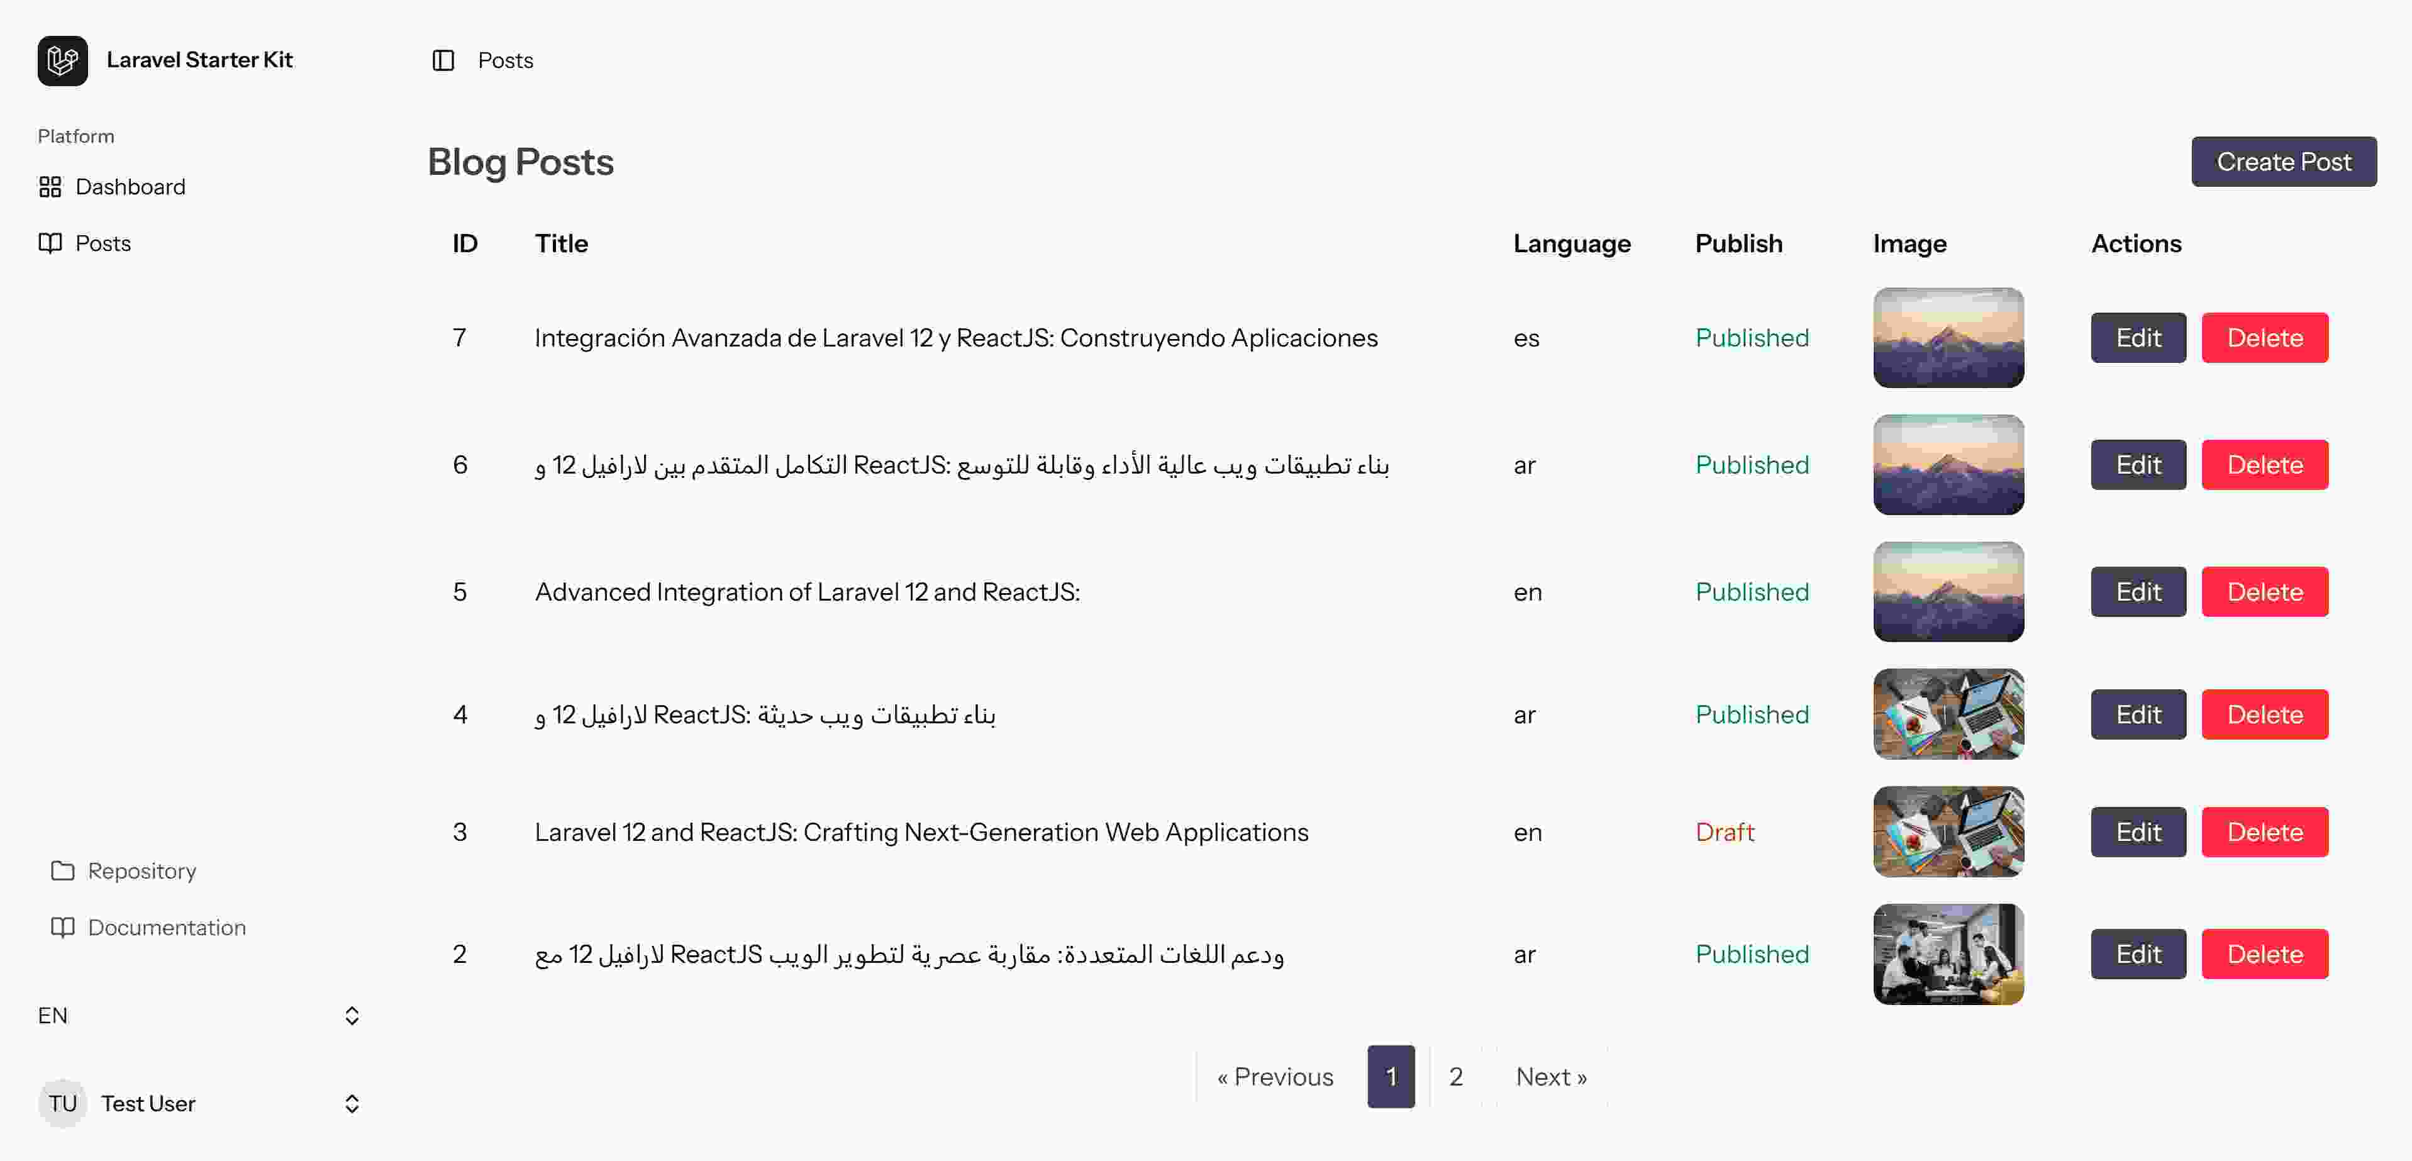
Task: Click the mountain thumbnail of post 5
Action: click(x=1948, y=592)
